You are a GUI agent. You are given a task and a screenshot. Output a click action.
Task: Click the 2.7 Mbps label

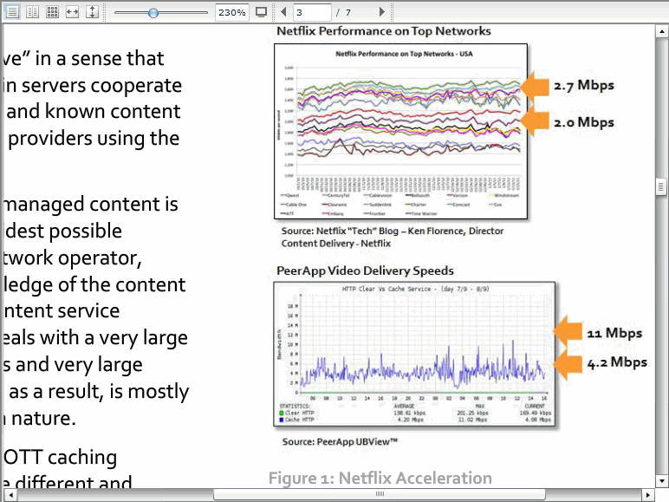[584, 85]
